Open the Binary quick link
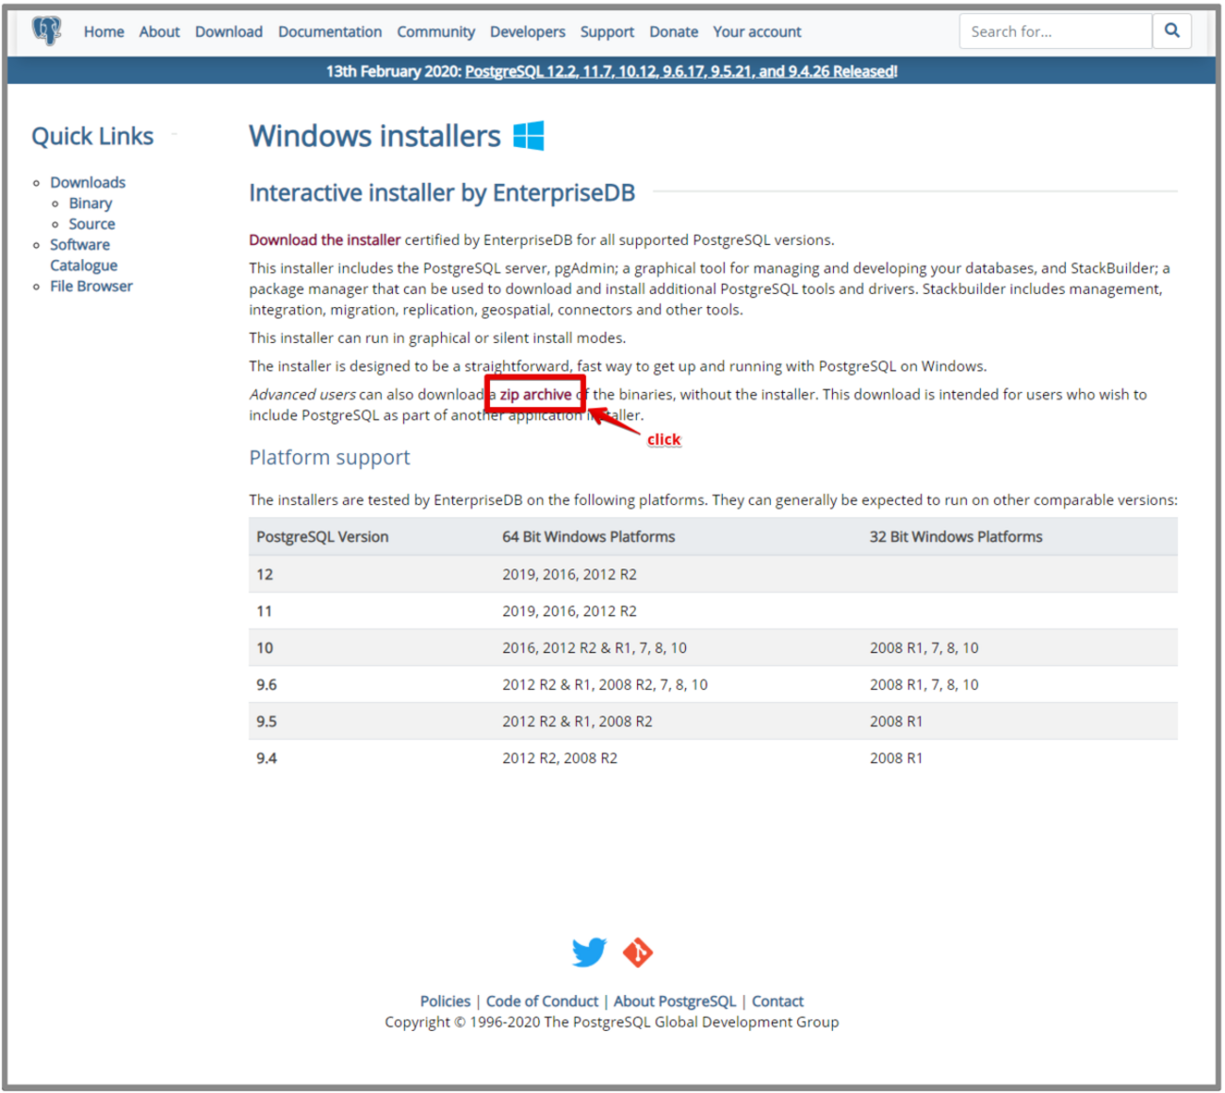The image size is (1225, 1093). 90,203
